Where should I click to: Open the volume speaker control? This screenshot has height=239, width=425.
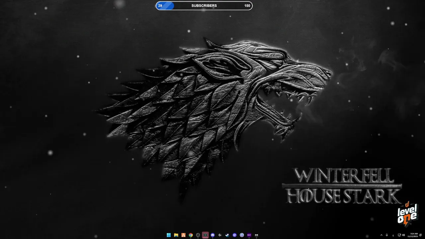point(403,235)
